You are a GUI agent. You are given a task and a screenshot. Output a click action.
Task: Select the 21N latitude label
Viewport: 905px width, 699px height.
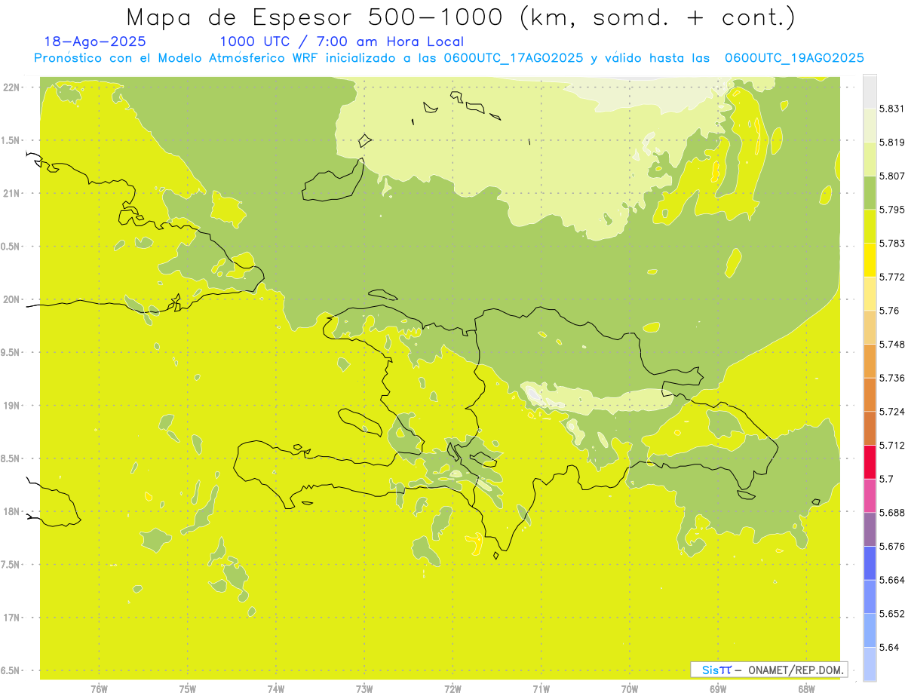click(x=11, y=193)
